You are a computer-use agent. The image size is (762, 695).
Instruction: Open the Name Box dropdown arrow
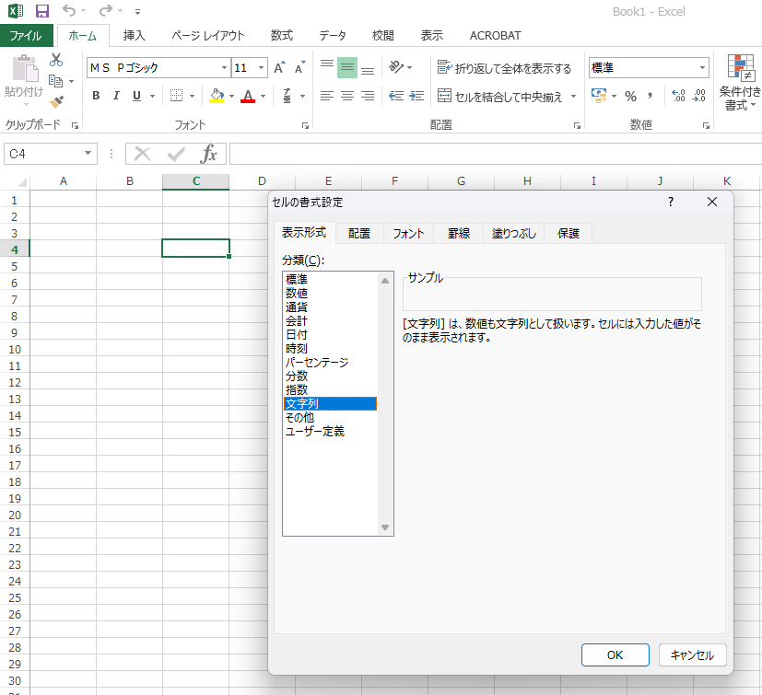tap(88, 154)
